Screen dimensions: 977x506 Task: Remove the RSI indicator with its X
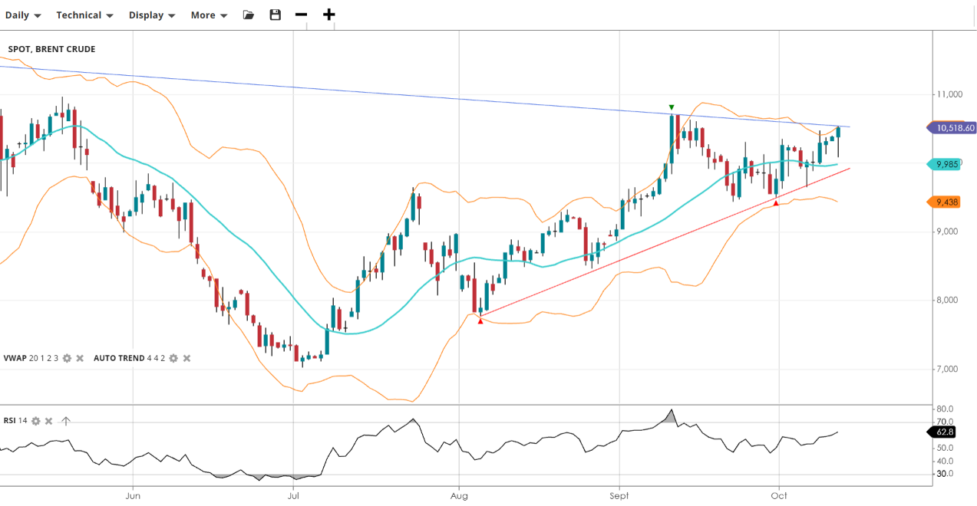point(48,421)
